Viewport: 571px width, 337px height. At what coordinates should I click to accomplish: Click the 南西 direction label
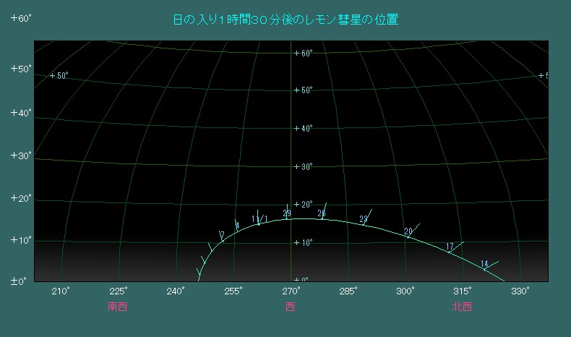(x=117, y=307)
